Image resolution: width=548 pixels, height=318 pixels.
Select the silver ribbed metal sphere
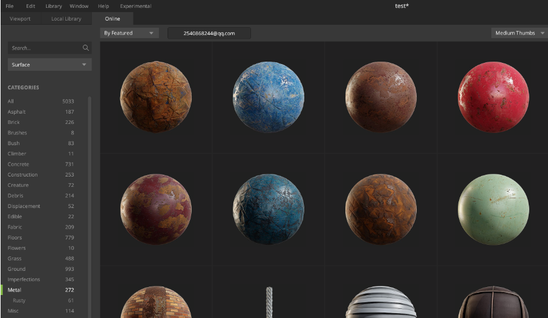[x=381, y=302]
